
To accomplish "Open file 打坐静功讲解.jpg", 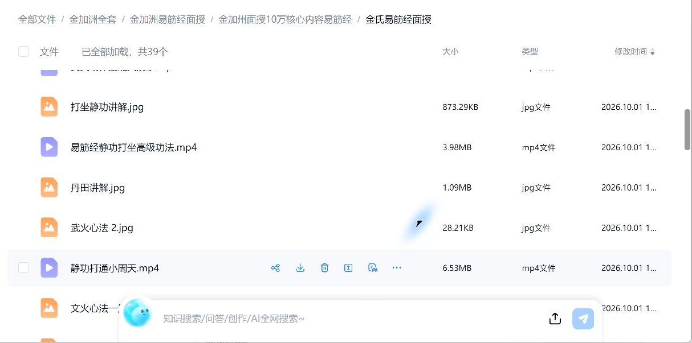I will [107, 107].
